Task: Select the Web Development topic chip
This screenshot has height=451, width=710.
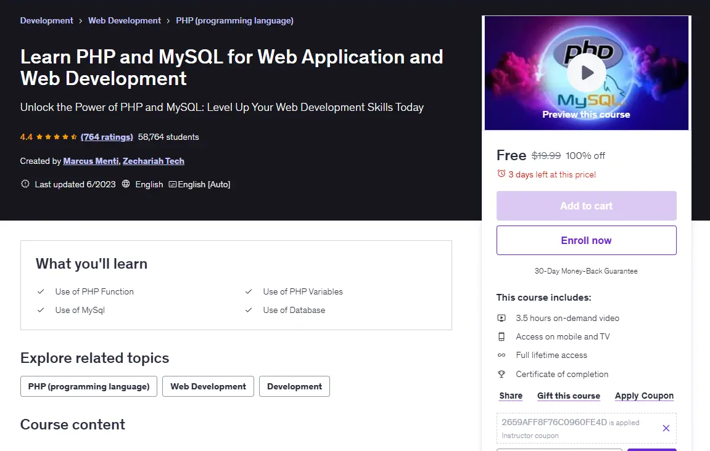Action: [x=208, y=386]
